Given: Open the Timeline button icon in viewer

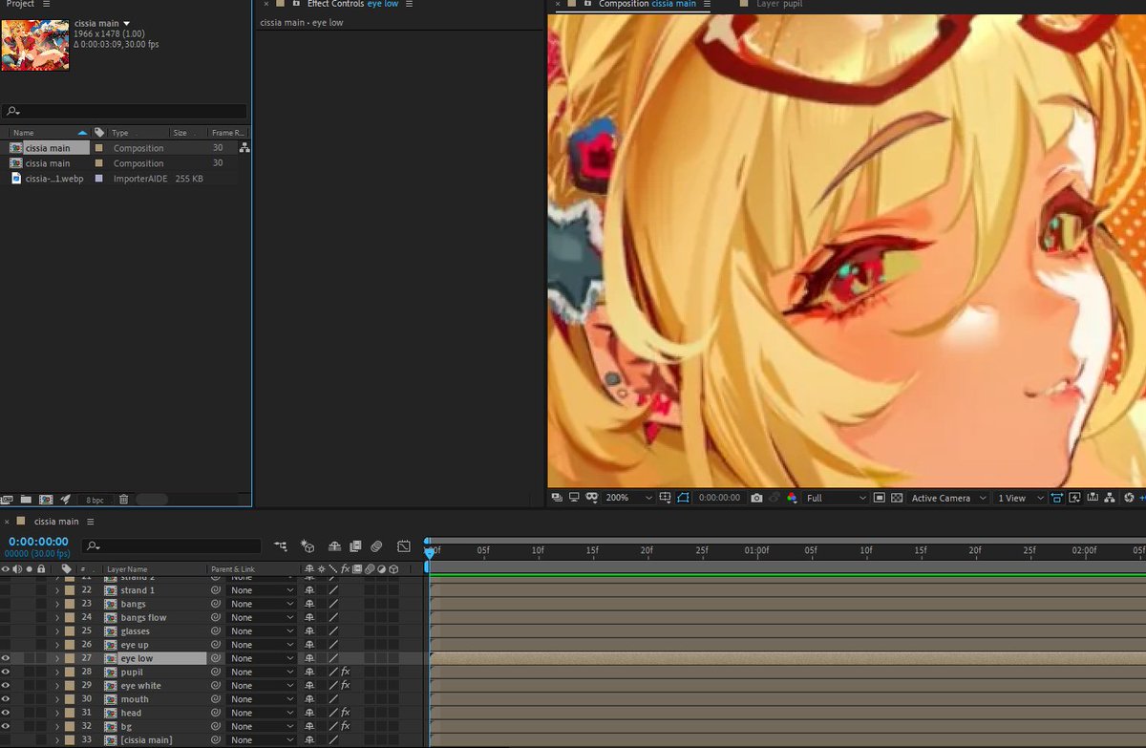Looking at the screenshot, I should coord(1093,498).
